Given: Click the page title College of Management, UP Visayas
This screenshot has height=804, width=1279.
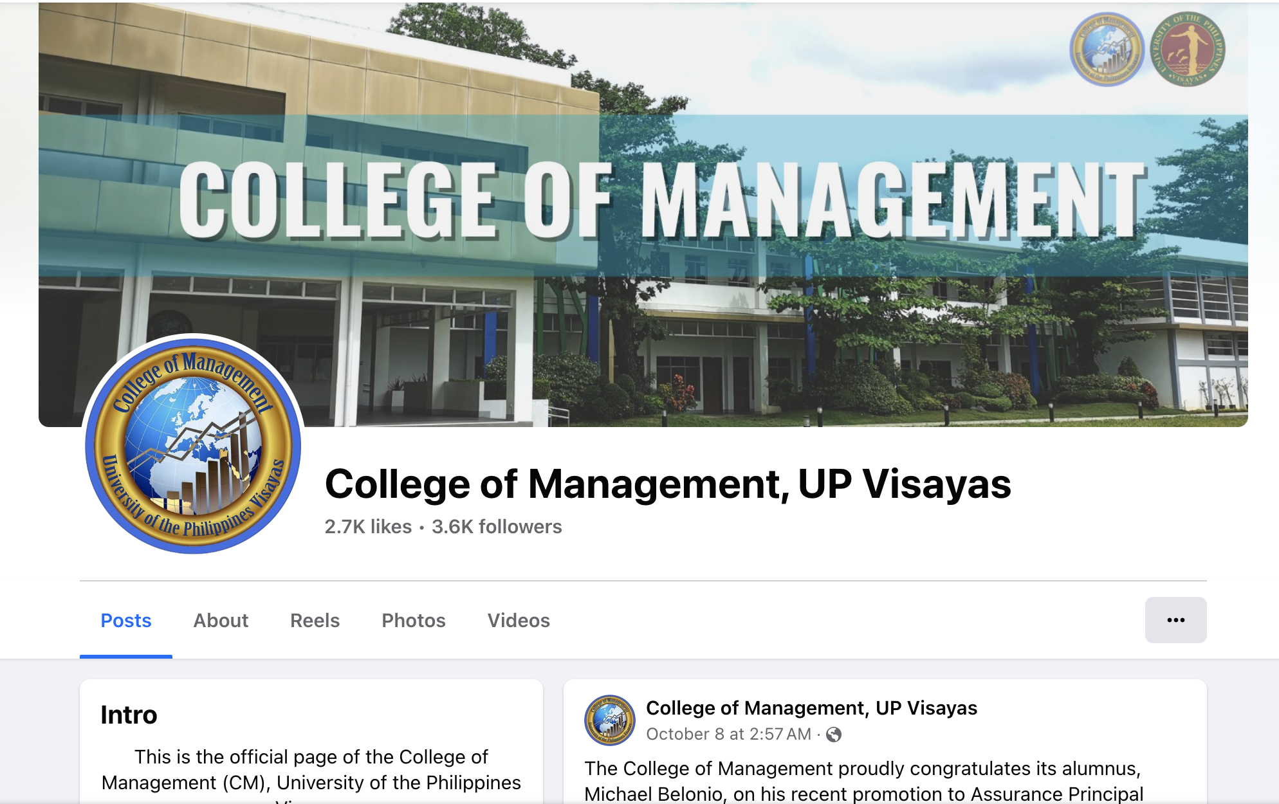Looking at the screenshot, I should click(668, 484).
